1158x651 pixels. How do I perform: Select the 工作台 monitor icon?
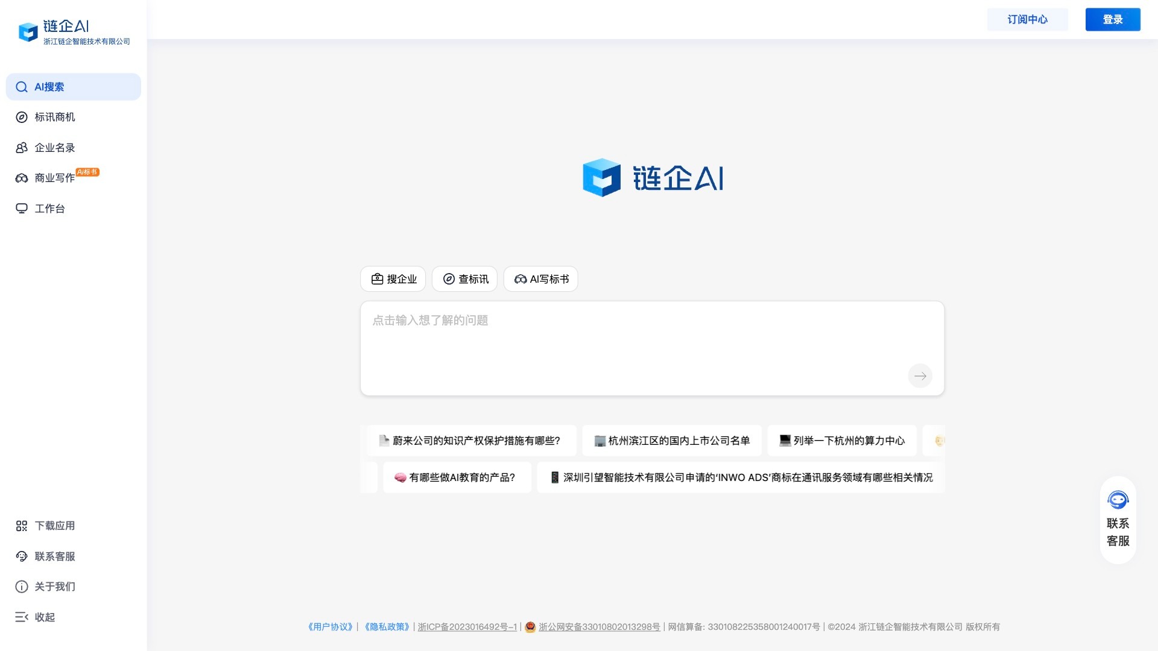[x=22, y=208]
